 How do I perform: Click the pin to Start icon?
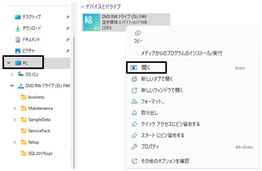tap(134, 135)
